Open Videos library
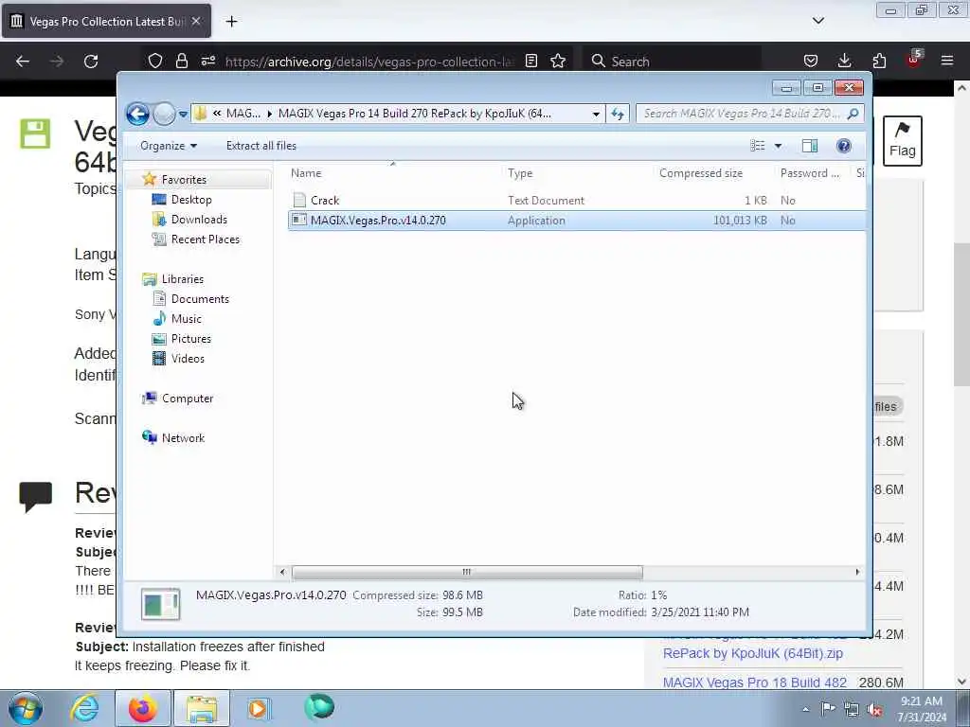Viewport: 970px width, 727px height. tap(188, 359)
